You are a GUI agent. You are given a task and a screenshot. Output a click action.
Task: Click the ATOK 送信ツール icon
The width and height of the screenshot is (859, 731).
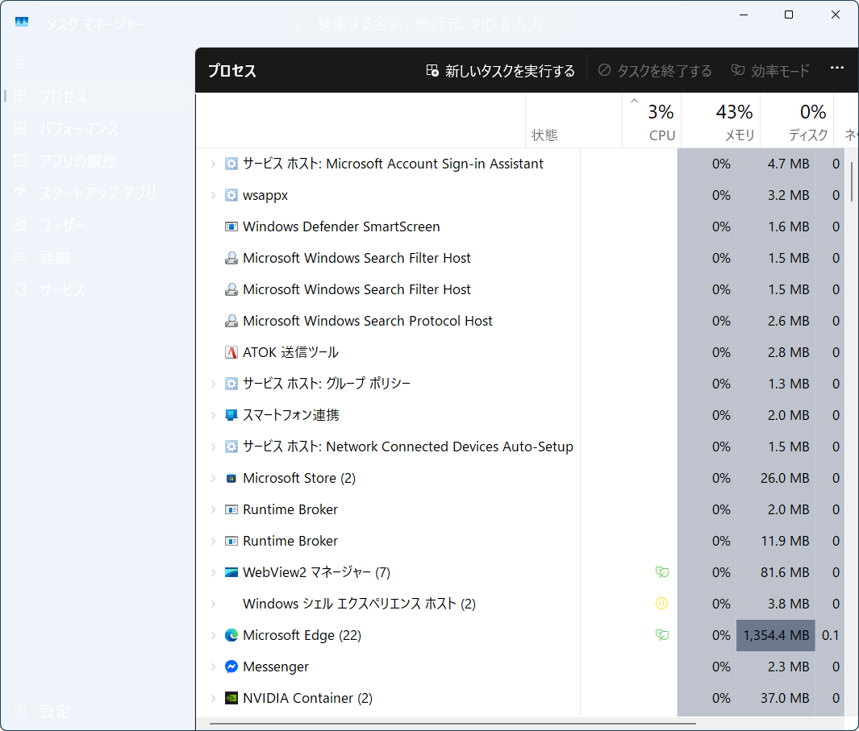pyautogui.click(x=231, y=352)
